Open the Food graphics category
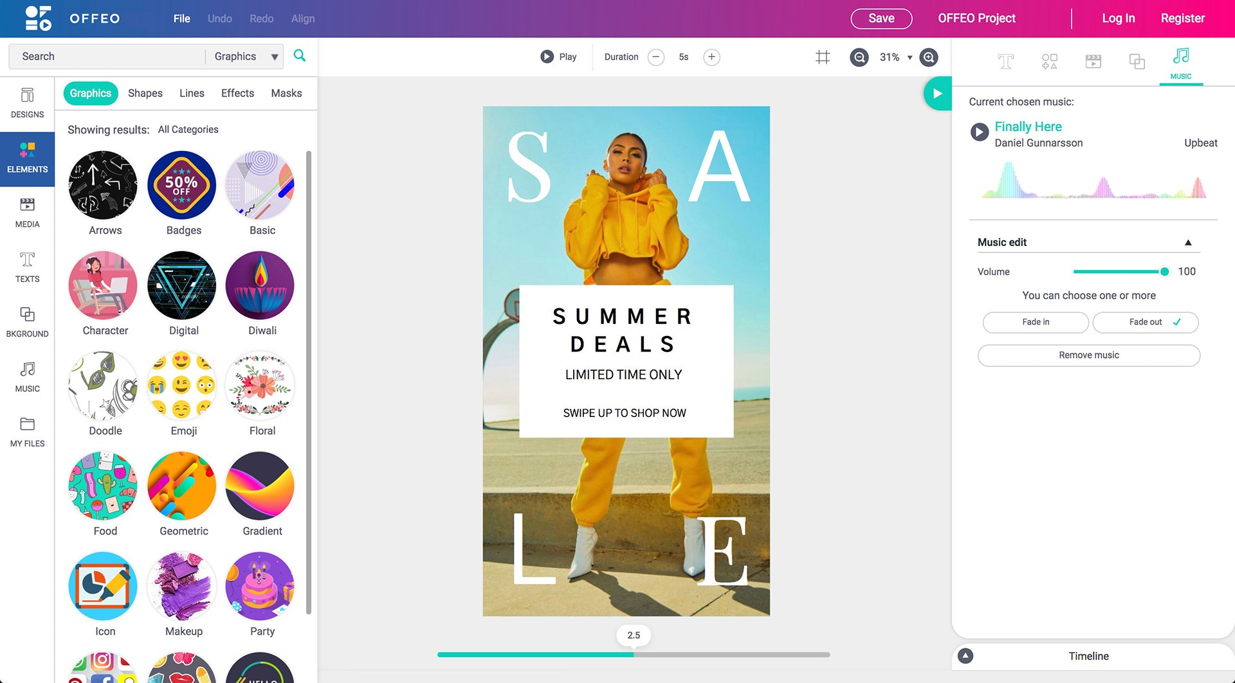The width and height of the screenshot is (1235, 683). pos(103,494)
